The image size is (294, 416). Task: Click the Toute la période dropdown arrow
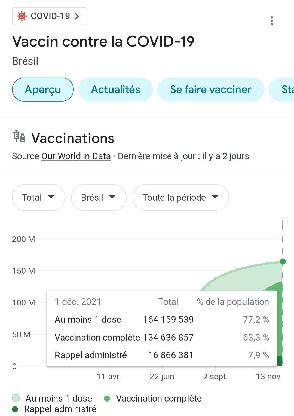pos(215,197)
